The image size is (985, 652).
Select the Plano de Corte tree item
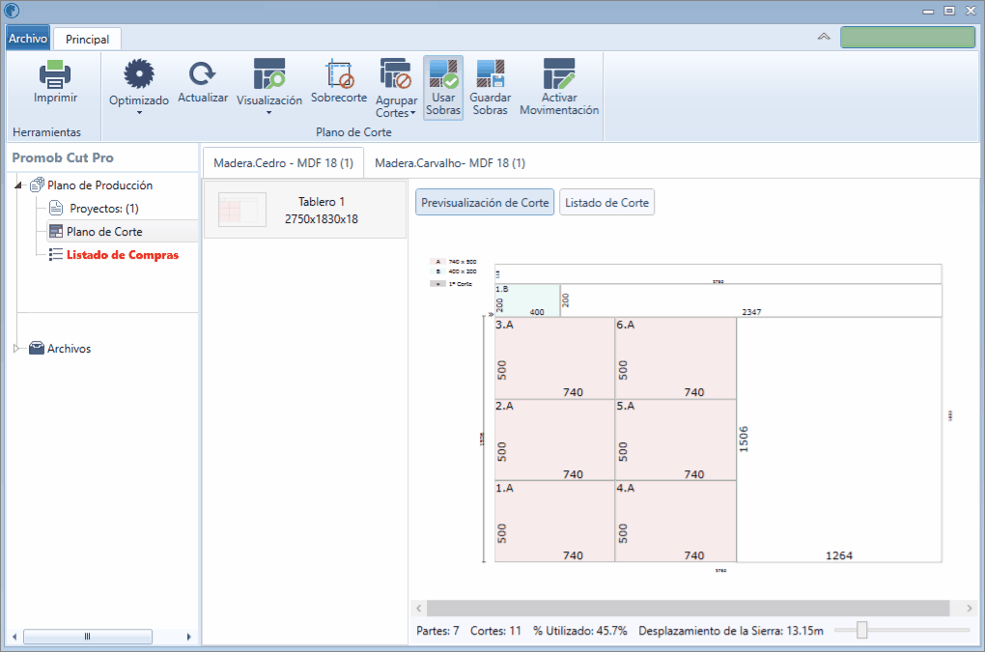(x=104, y=232)
